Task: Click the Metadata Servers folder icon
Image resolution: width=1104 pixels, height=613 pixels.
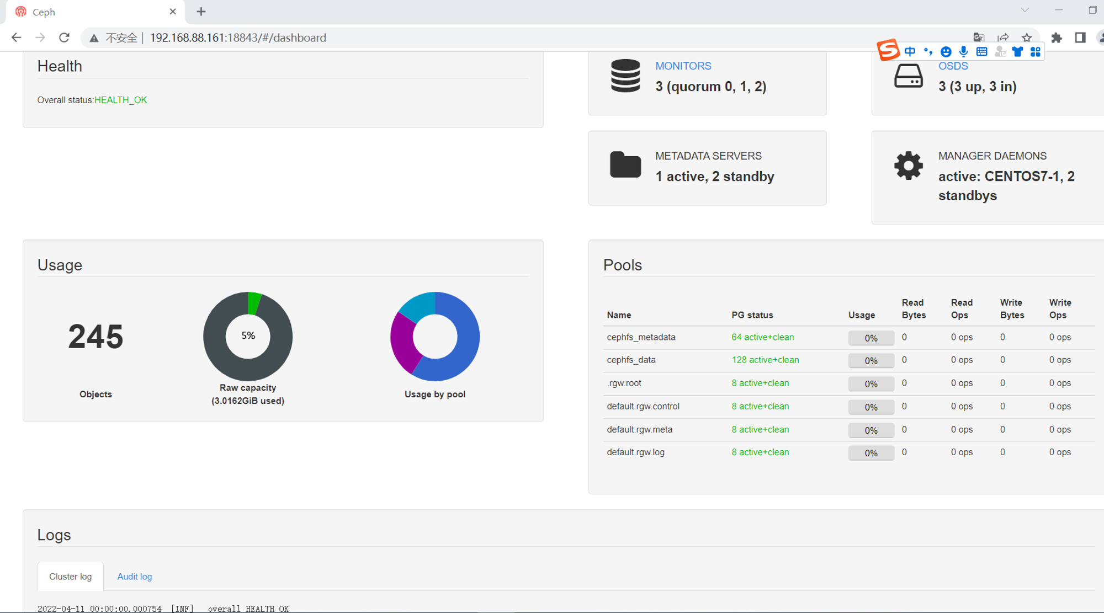Action: (x=625, y=164)
